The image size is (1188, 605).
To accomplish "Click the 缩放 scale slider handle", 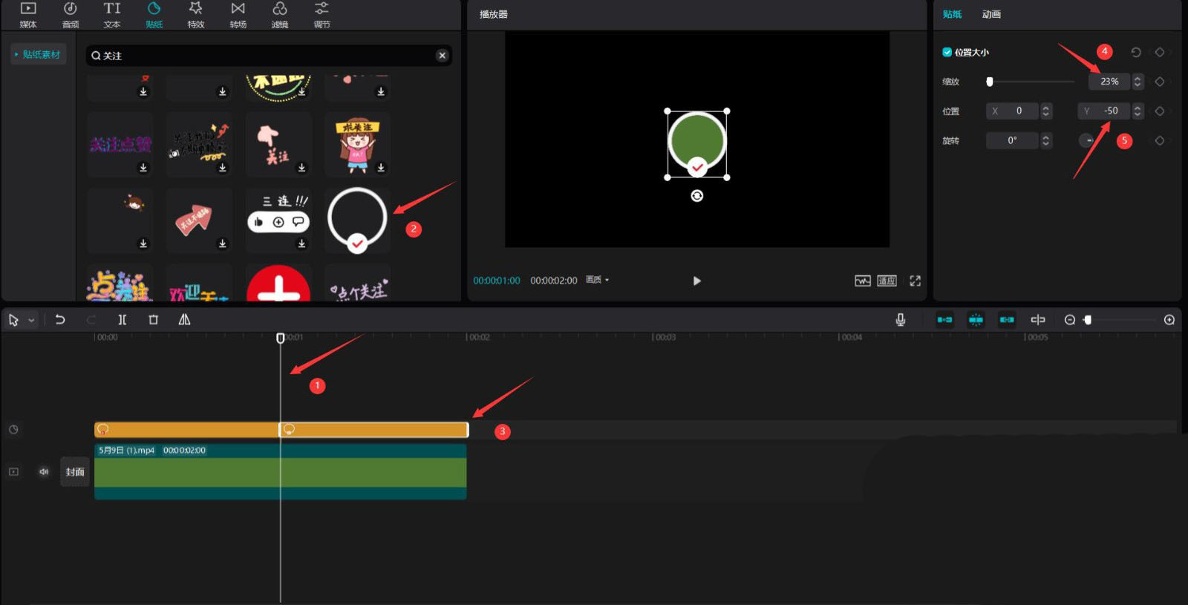I will click(x=989, y=82).
